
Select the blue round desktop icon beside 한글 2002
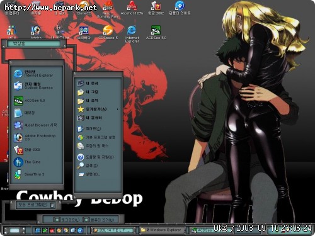click(x=180, y=8)
